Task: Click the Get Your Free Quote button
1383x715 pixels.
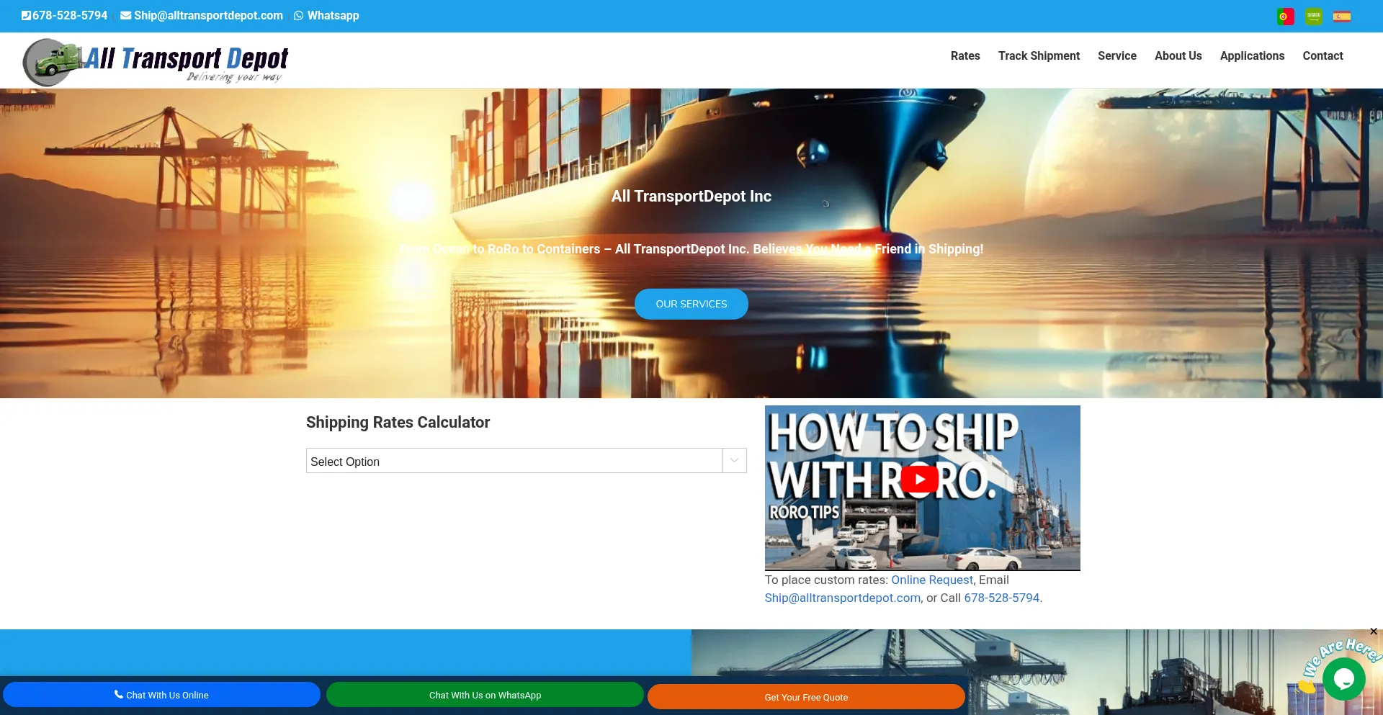Action: click(806, 697)
